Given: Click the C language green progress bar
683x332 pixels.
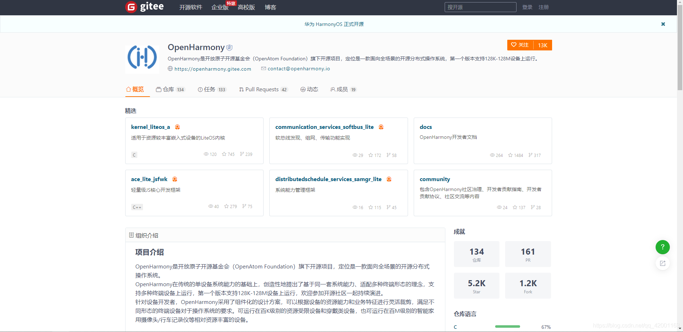Looking at the screenshot, I should click(508, 326).
